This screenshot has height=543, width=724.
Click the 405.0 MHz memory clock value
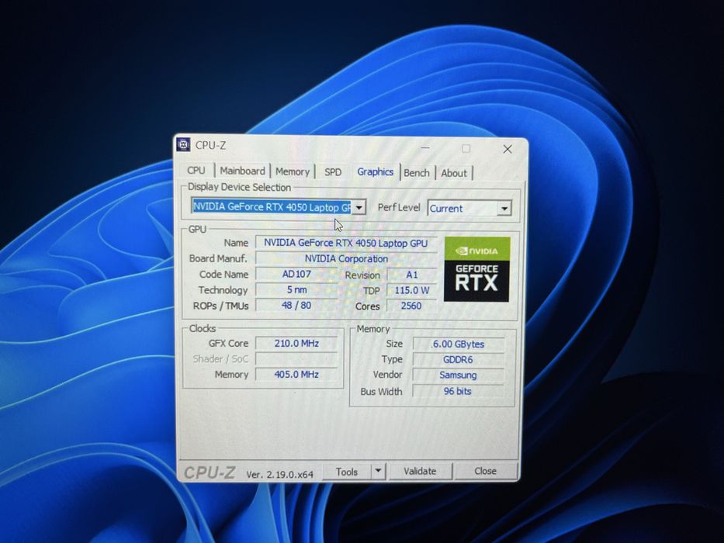click(296, 374)
